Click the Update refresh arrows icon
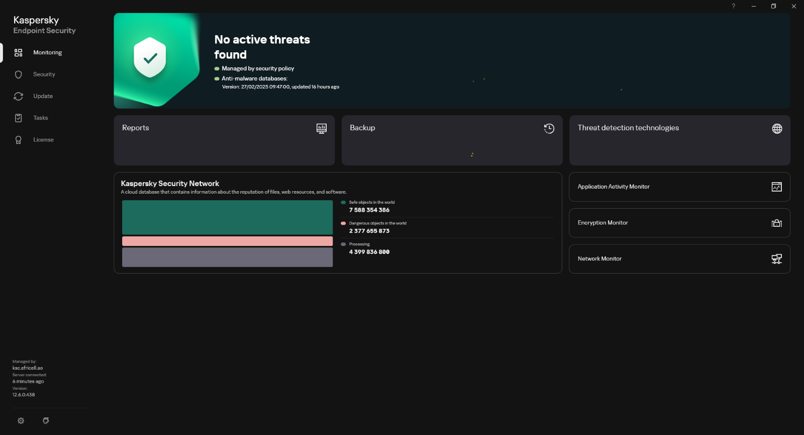The height and width of the screenshot is (435, 804). click(19, 96)
